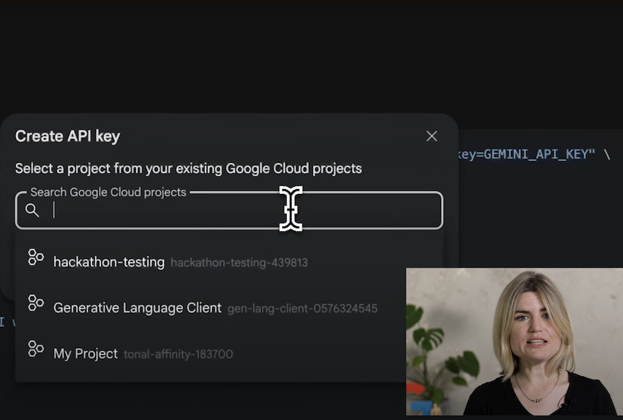Click the hackathon-testing project icon
This screenshot has height=420, width=623.
click(36, 257)
